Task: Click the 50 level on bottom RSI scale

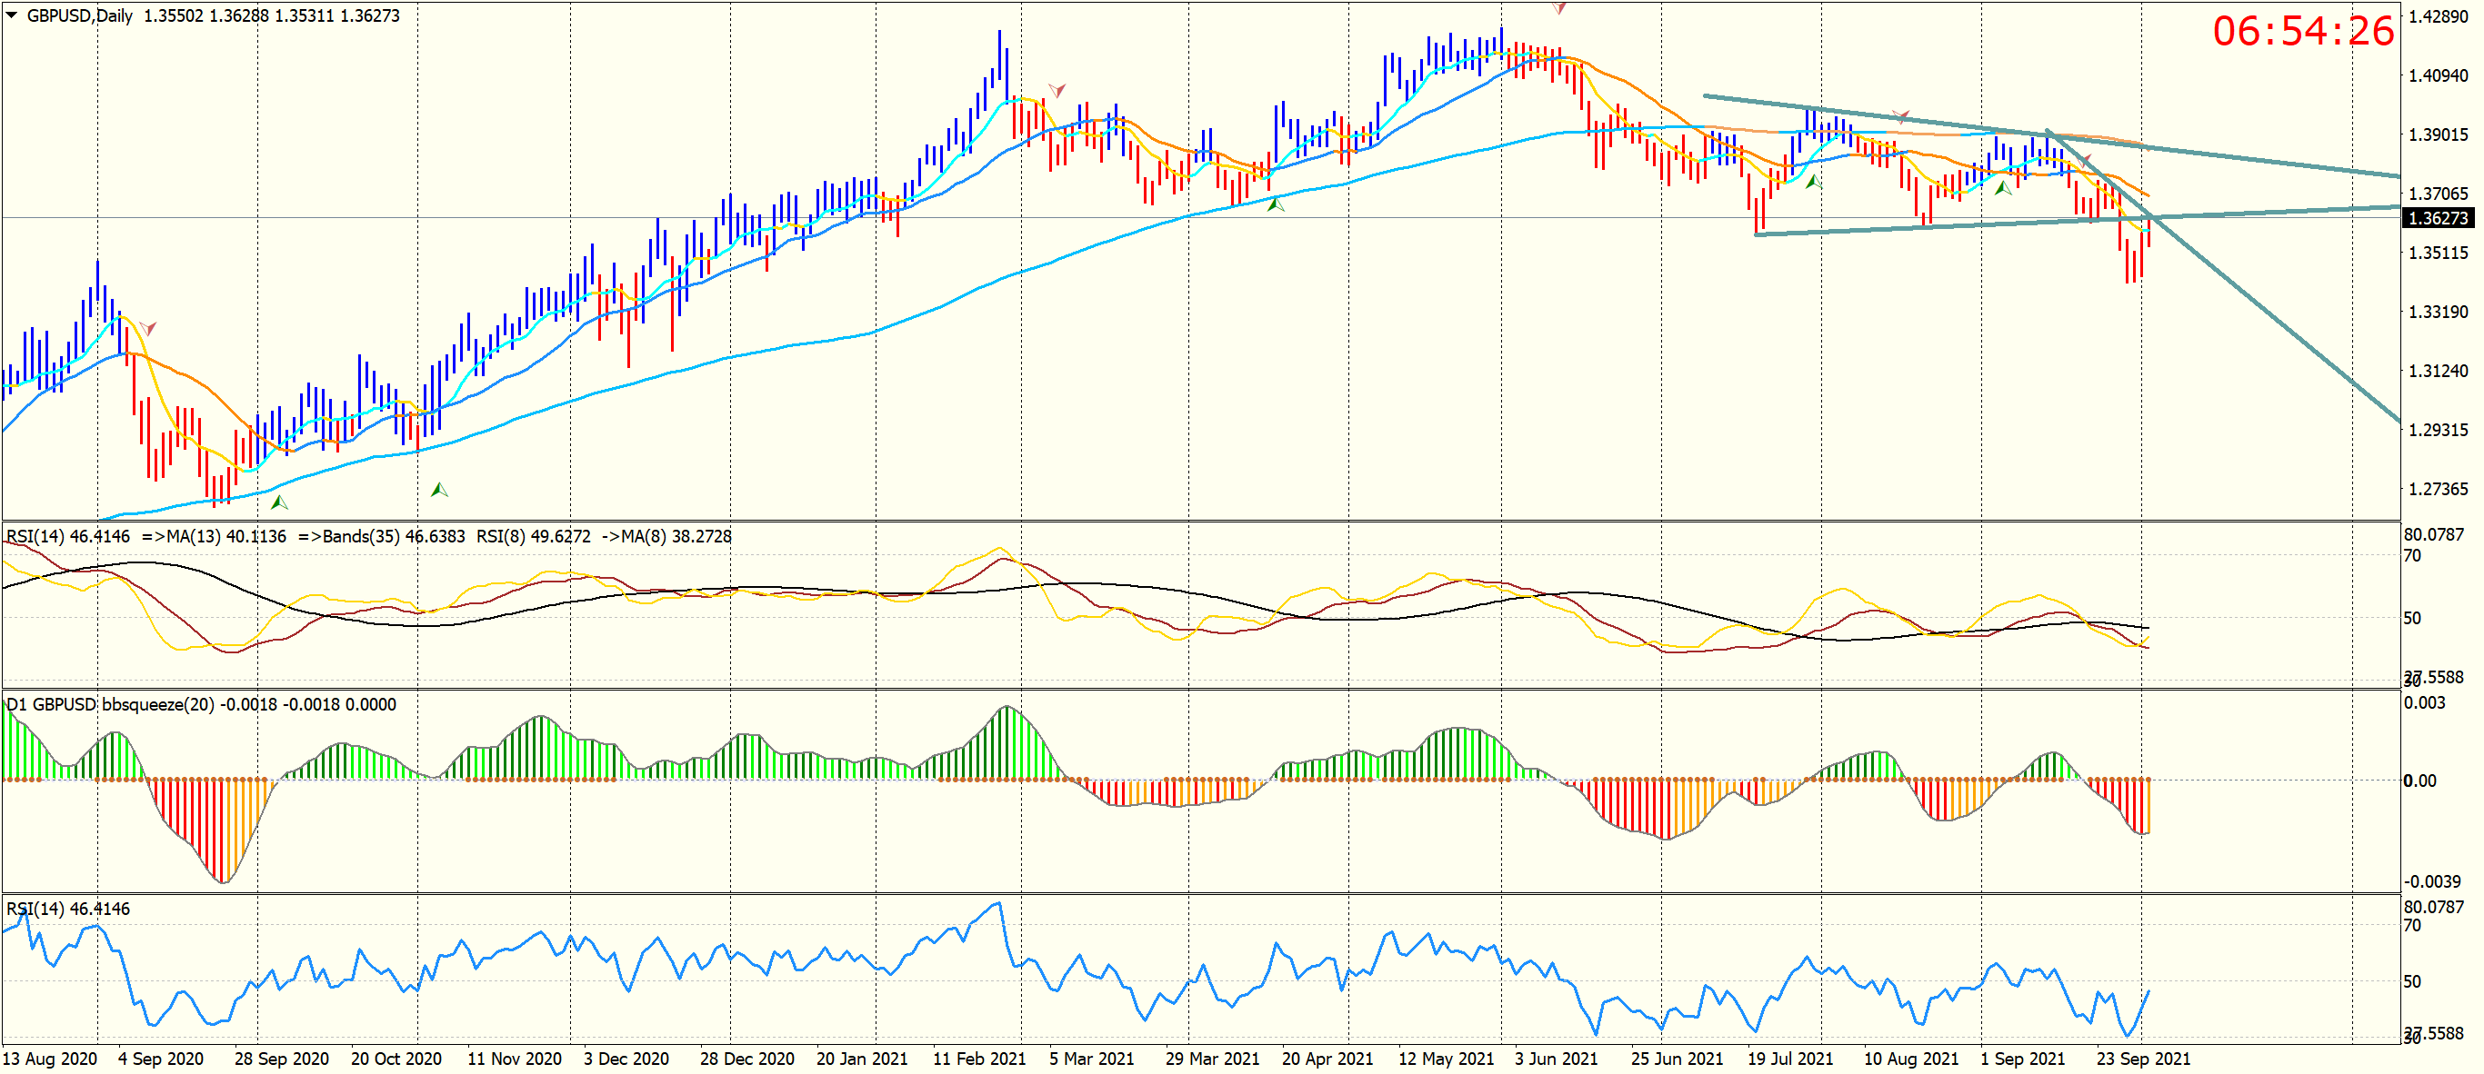Action: 2413,980
